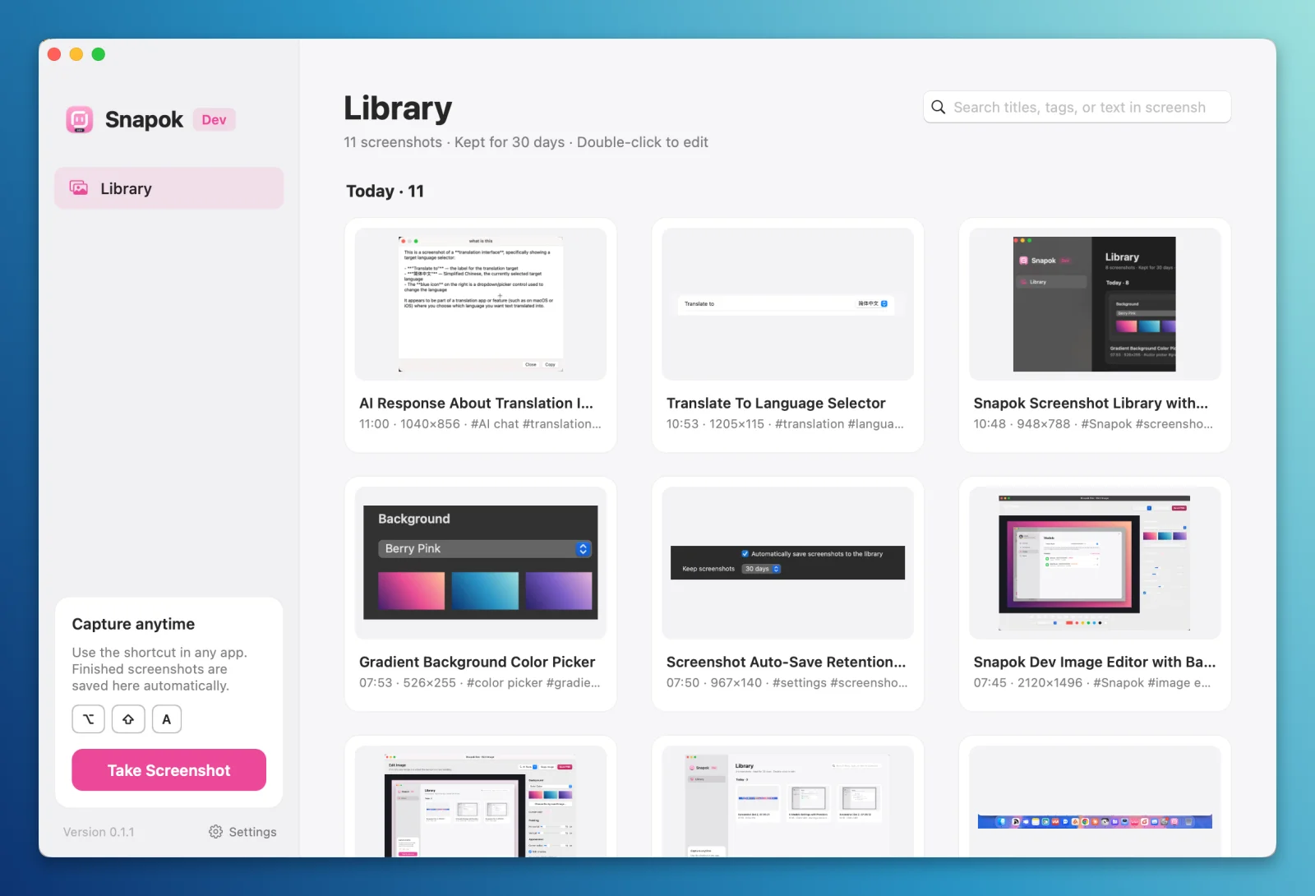Open AI Response About Translation thumbnail

click(481, 304)
